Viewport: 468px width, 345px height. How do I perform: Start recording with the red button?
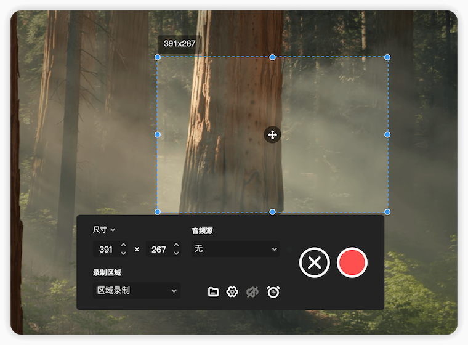352,262
